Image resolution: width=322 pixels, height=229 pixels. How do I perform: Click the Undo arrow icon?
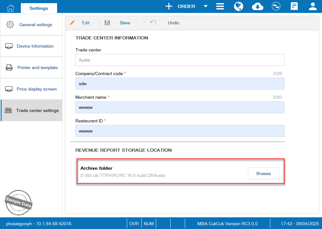point(153,22)
